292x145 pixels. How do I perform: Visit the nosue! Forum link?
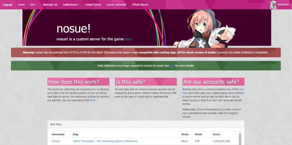tap(93, 5)
